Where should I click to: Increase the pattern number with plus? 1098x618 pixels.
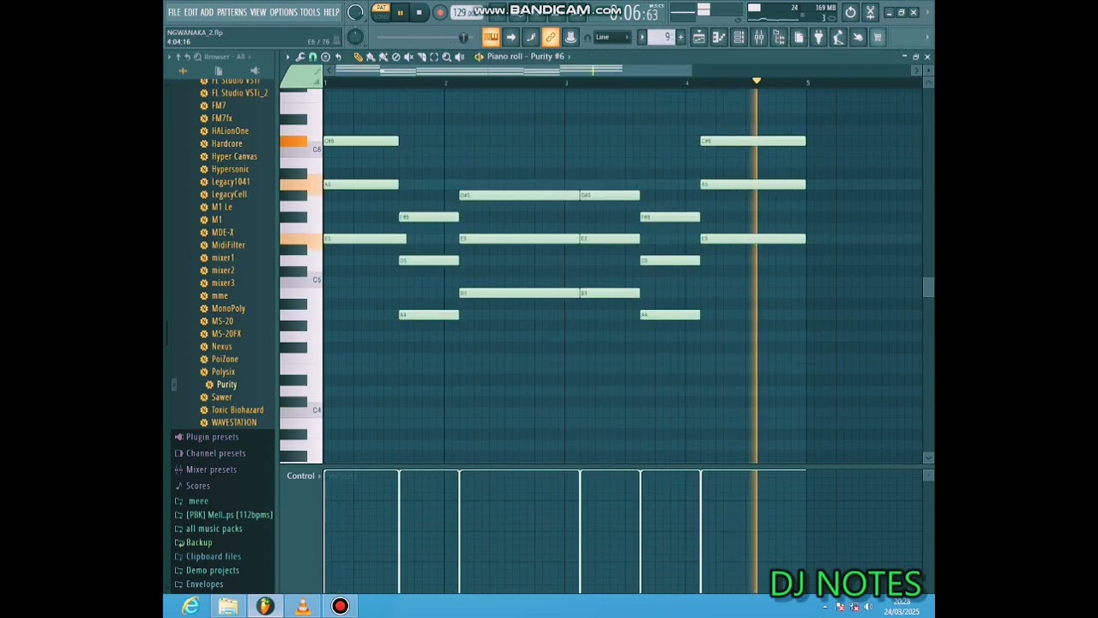coord(681,37)
